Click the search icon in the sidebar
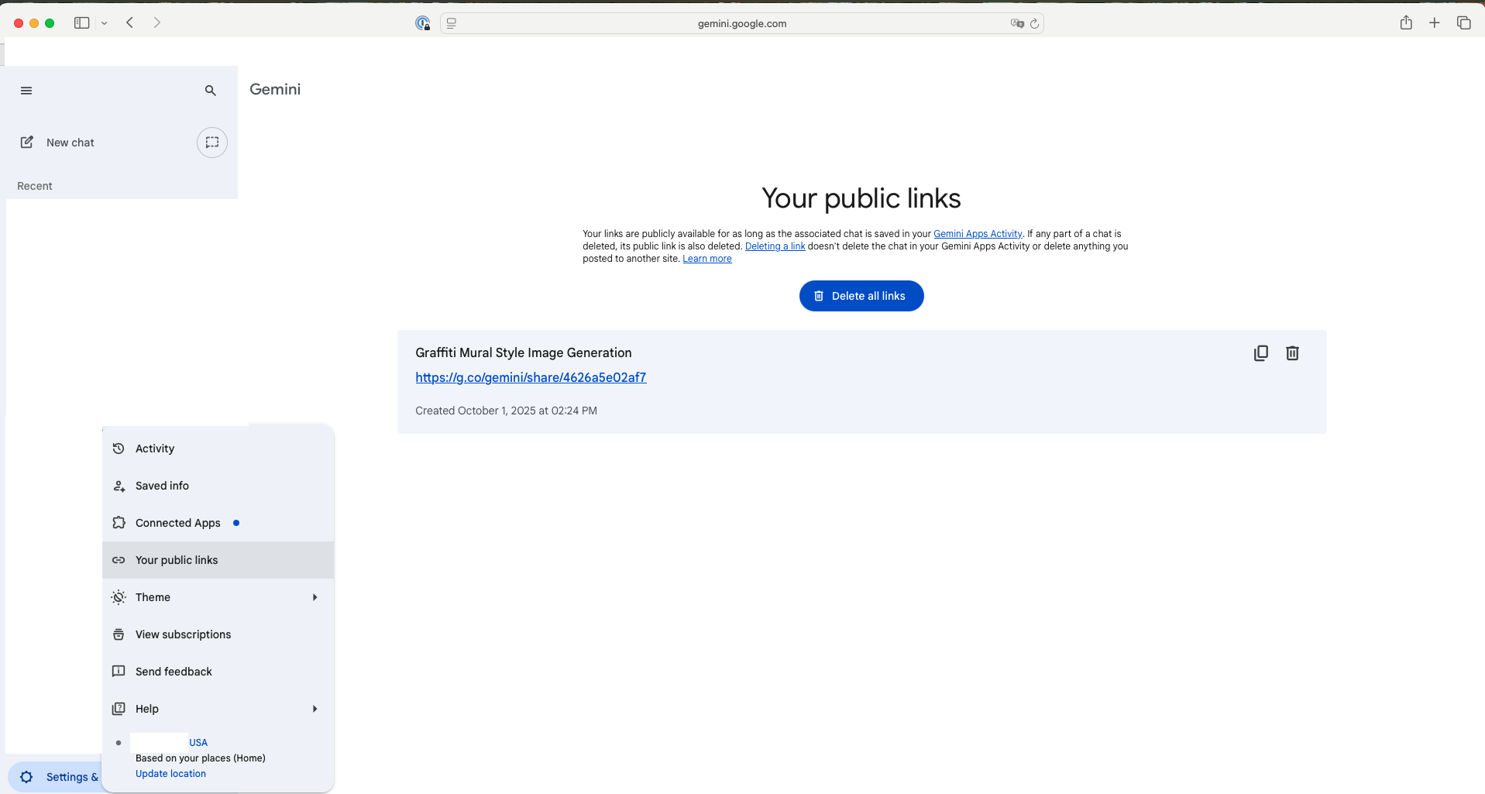This screenshot has width=1485, height=794. [210, 91]
